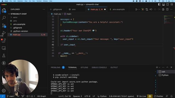The width and height of the screenshot is (175, 98).
Task: Click Ln 41, Col 16 position indicator
Action: coord(65,96)
